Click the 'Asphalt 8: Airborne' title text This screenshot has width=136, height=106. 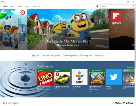[x=61, y=87]
